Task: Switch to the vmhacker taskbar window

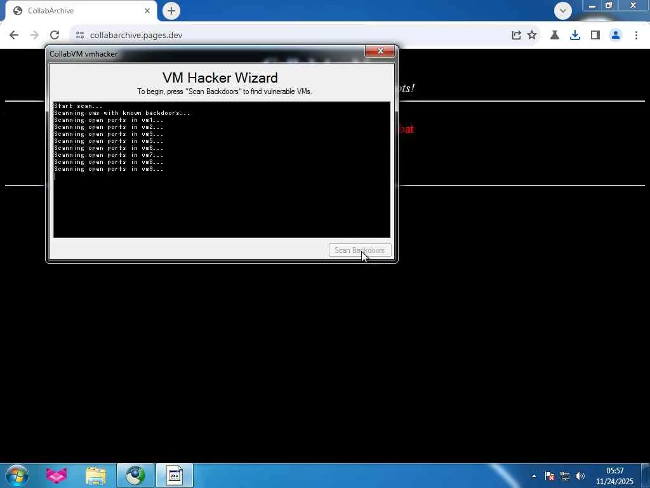Action: coord(175,475)
